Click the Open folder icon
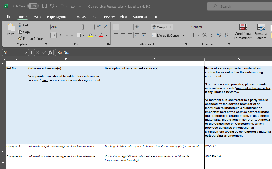Screen dimensions: 272x169 coord(73,6)
